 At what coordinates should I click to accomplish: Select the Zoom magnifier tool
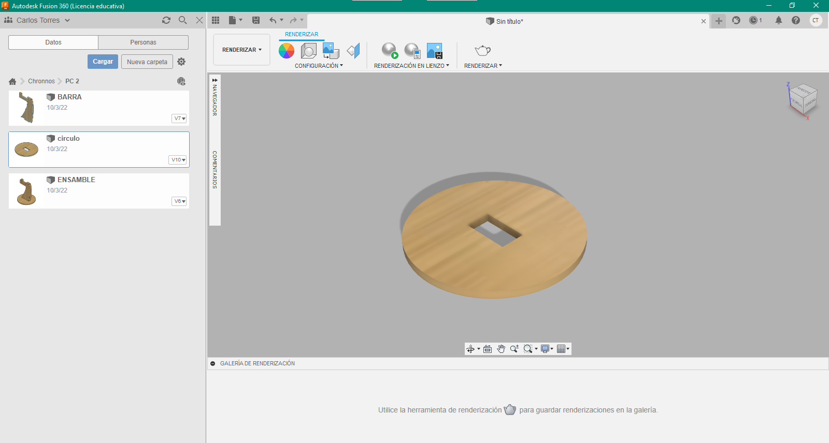pyautogui.click(x=514, y=349)
